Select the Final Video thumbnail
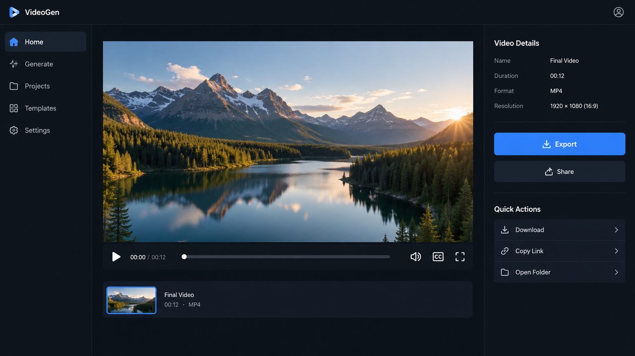This screenshot has width=635, height=356. [x=131, y=300]
